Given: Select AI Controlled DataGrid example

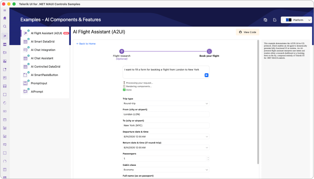Looking at the screenshot, I should coord(45,67).
